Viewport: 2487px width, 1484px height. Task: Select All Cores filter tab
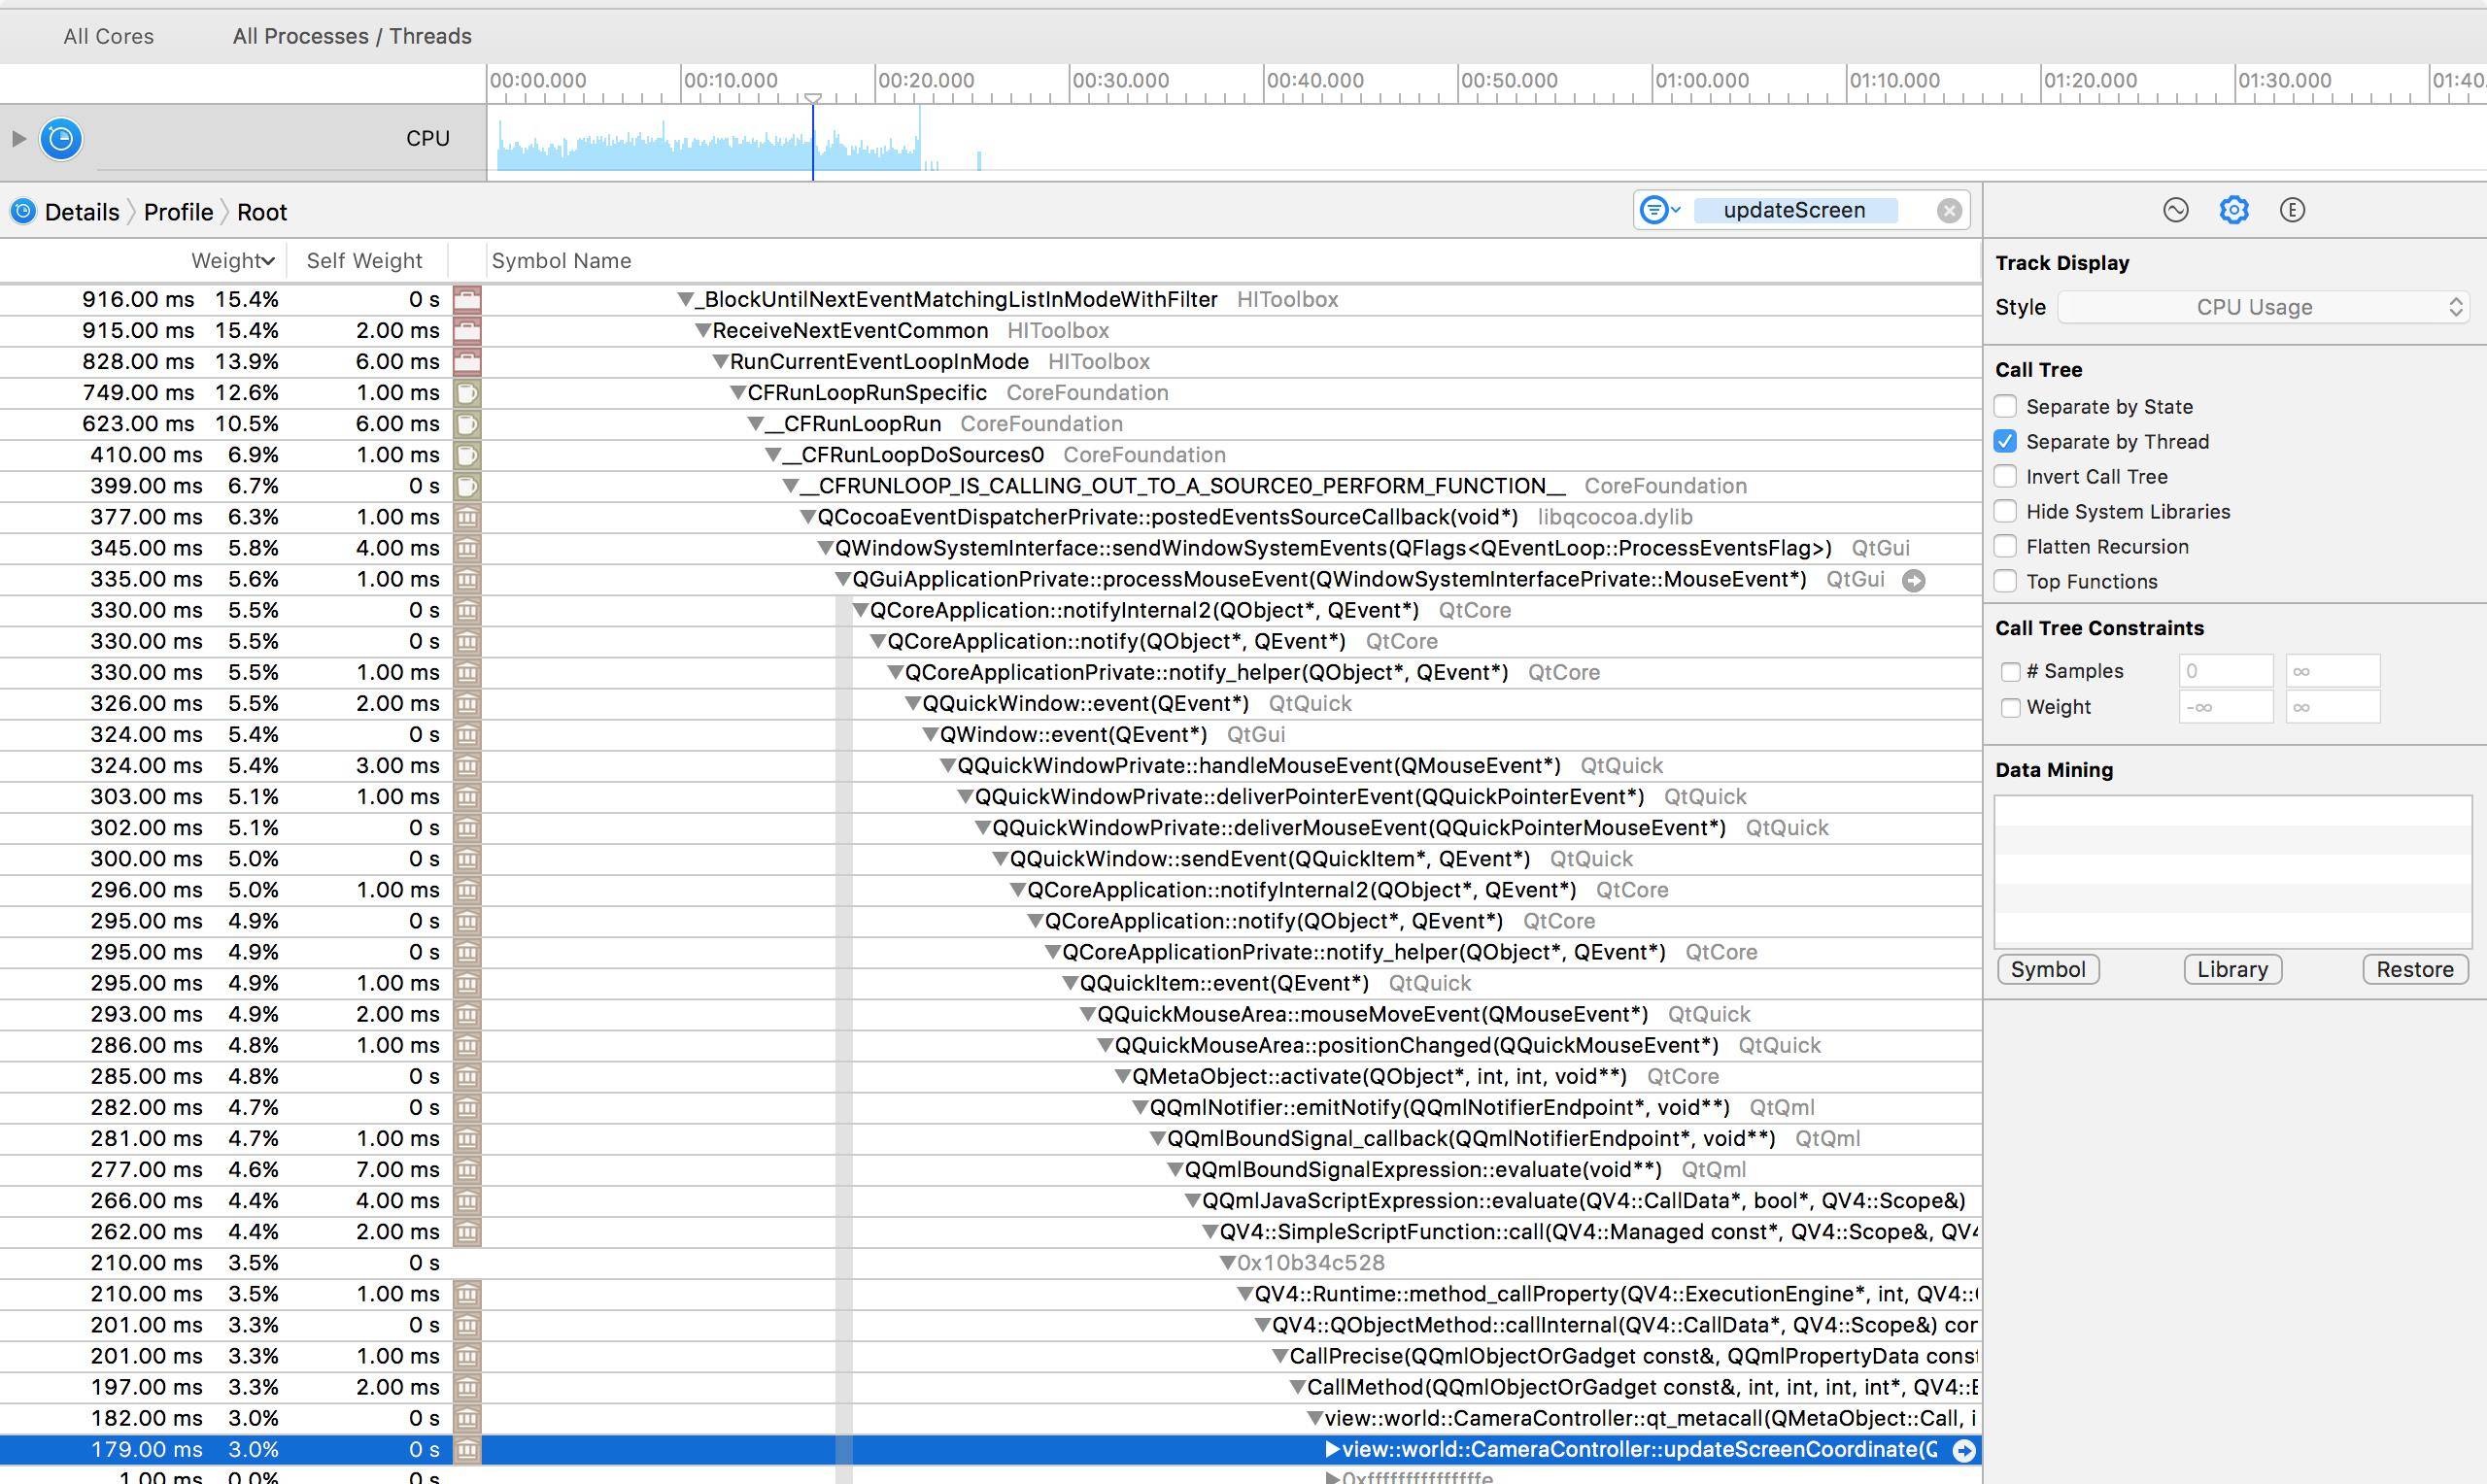pos(109,36)
